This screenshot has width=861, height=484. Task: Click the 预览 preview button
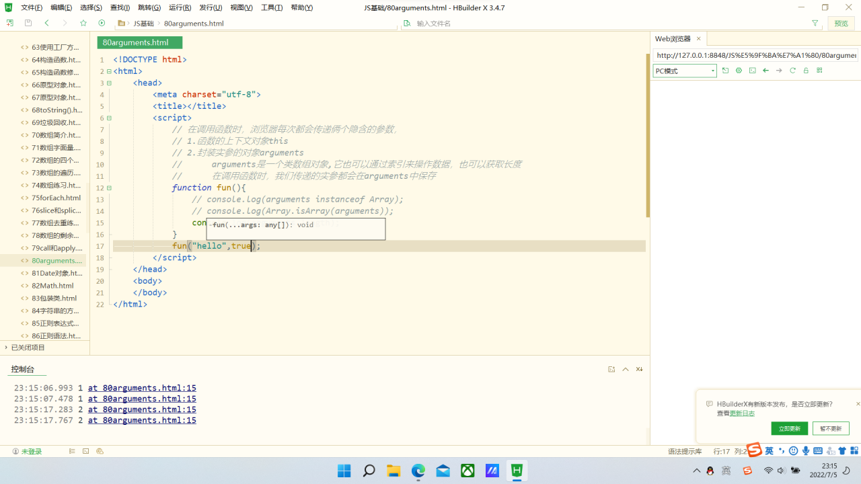point(841,23)
